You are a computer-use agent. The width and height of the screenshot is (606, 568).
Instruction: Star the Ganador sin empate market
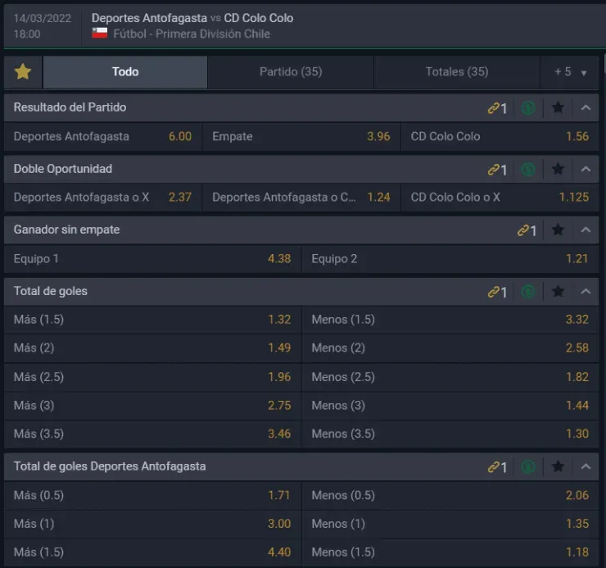coord(558,230)
